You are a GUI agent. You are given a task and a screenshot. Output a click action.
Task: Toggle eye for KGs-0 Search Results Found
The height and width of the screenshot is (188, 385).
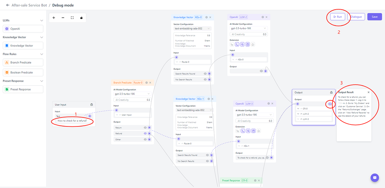205,74
